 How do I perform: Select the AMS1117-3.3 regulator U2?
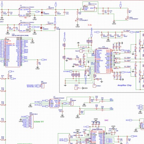tap(89, 8)
